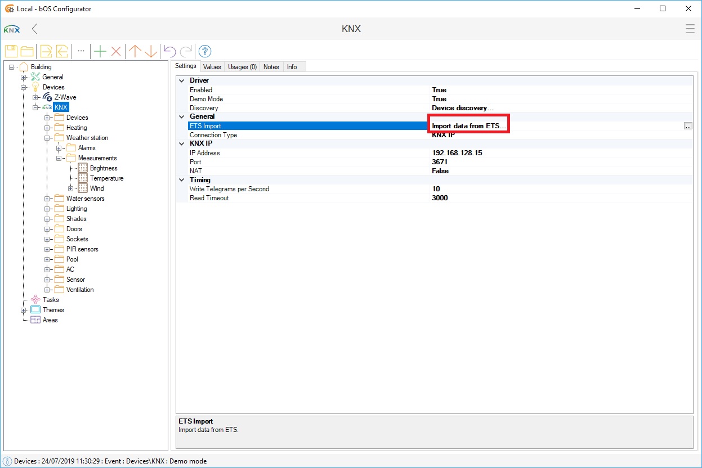Click the Export arrow toolbar icon
Viewport: 702px width, 468px height.
tap(46, 51)
